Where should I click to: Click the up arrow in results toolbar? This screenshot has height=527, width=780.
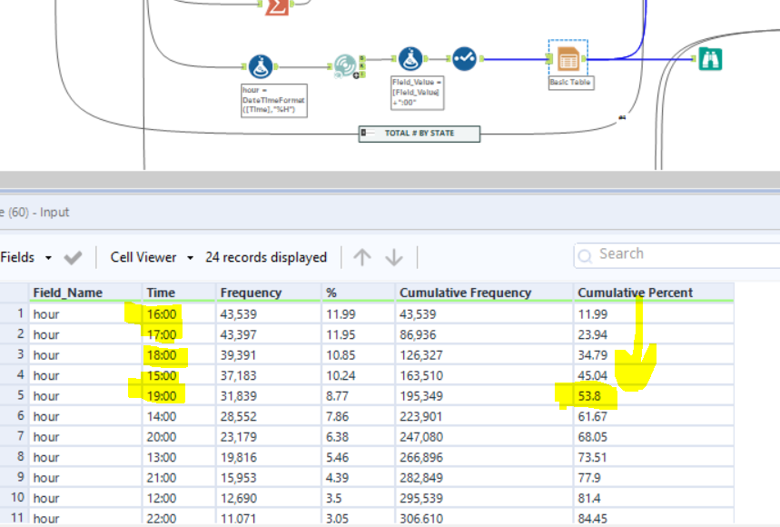[x=362, y=258]
